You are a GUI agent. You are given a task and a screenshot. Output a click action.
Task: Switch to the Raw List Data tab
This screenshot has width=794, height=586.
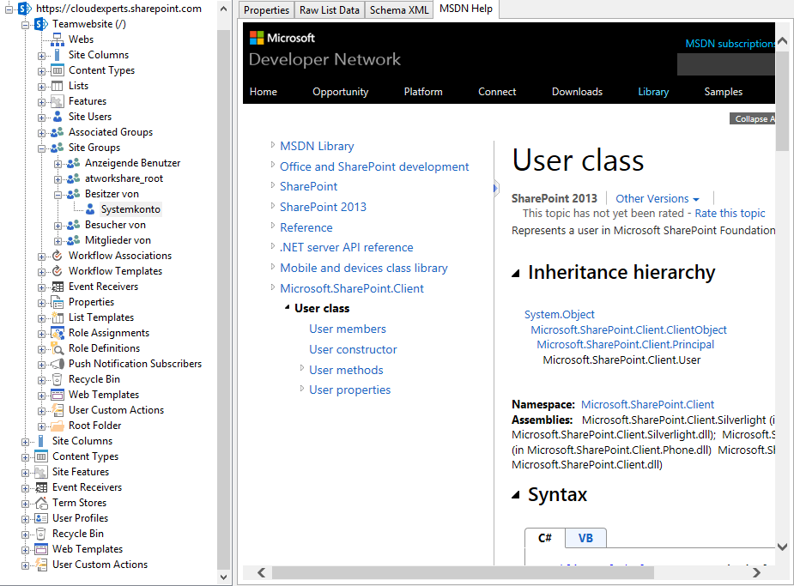click(330, 10)
